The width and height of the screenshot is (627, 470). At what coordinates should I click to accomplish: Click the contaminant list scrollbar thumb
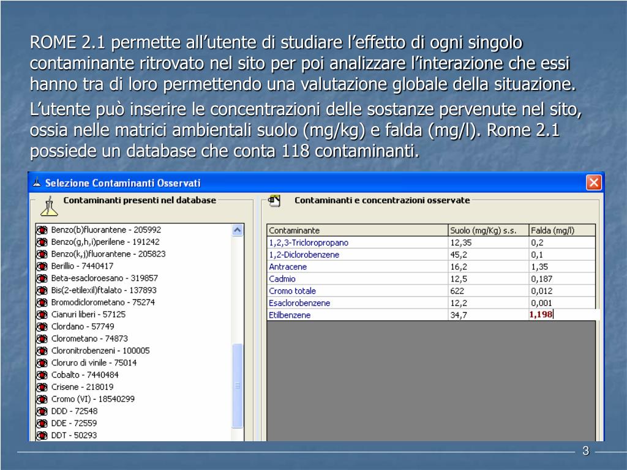coord(238,386)
